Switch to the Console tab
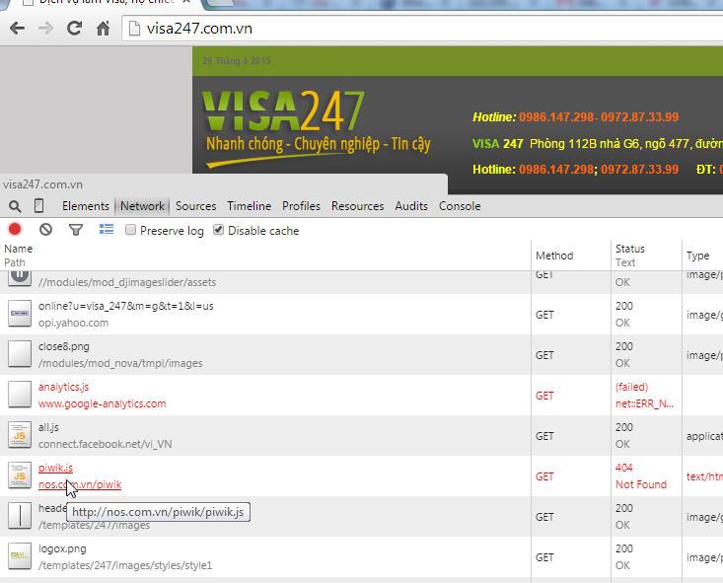Viewport: 723px width, 583px height. (460, 206)
